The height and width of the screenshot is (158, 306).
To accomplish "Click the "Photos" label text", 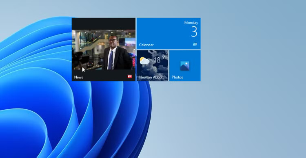I will click(177, 77).
